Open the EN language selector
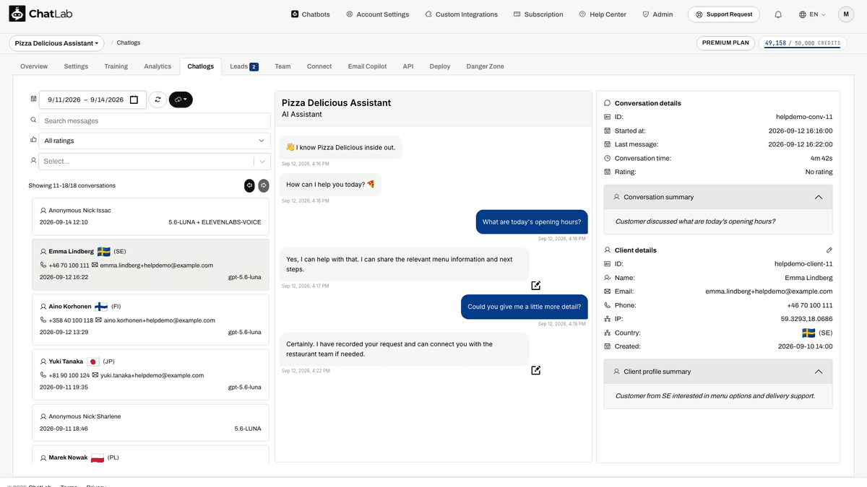 pos(812,14)
